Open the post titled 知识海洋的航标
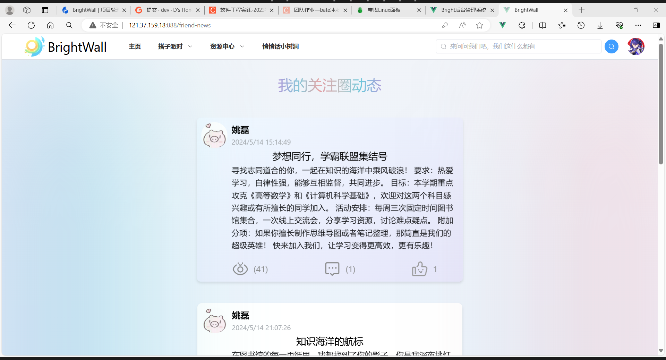This screenshot has width=666, height=360. pos(330,342)
